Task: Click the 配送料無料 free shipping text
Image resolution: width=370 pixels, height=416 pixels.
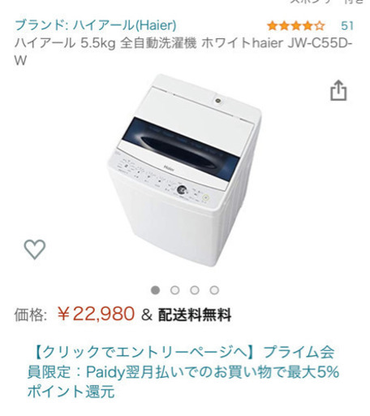Action: point(195,314)
